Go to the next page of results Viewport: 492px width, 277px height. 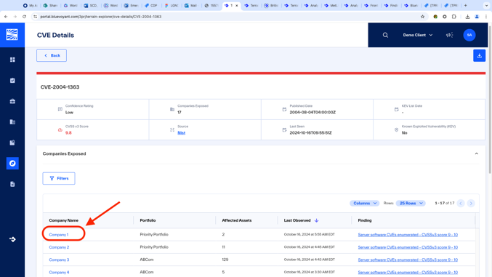click(x=471, y=203)
